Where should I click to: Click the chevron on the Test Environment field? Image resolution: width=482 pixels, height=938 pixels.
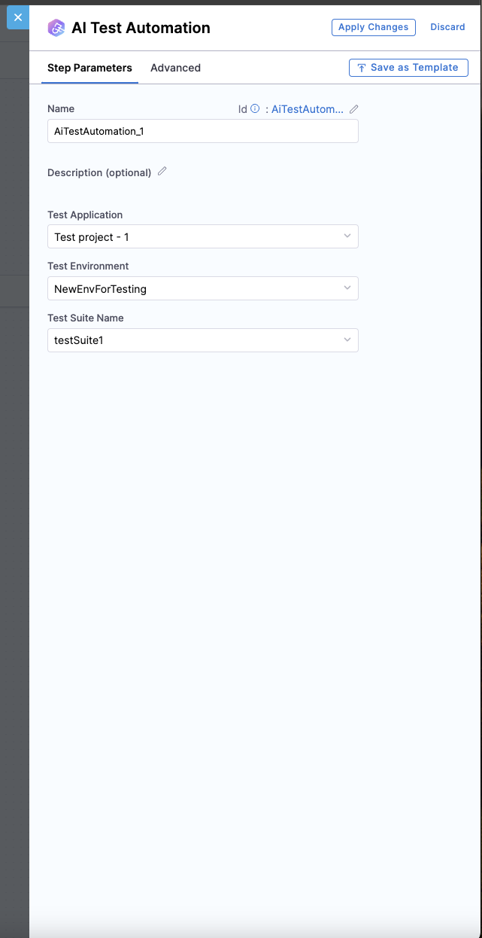point(347,288)
